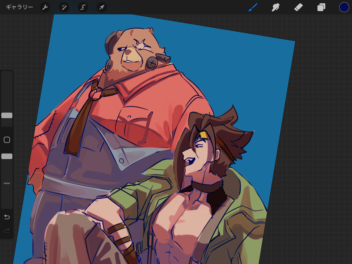Tap the square Modify button on the sidebar
Viewport: 352px width, 264px height.
[7, 140]
